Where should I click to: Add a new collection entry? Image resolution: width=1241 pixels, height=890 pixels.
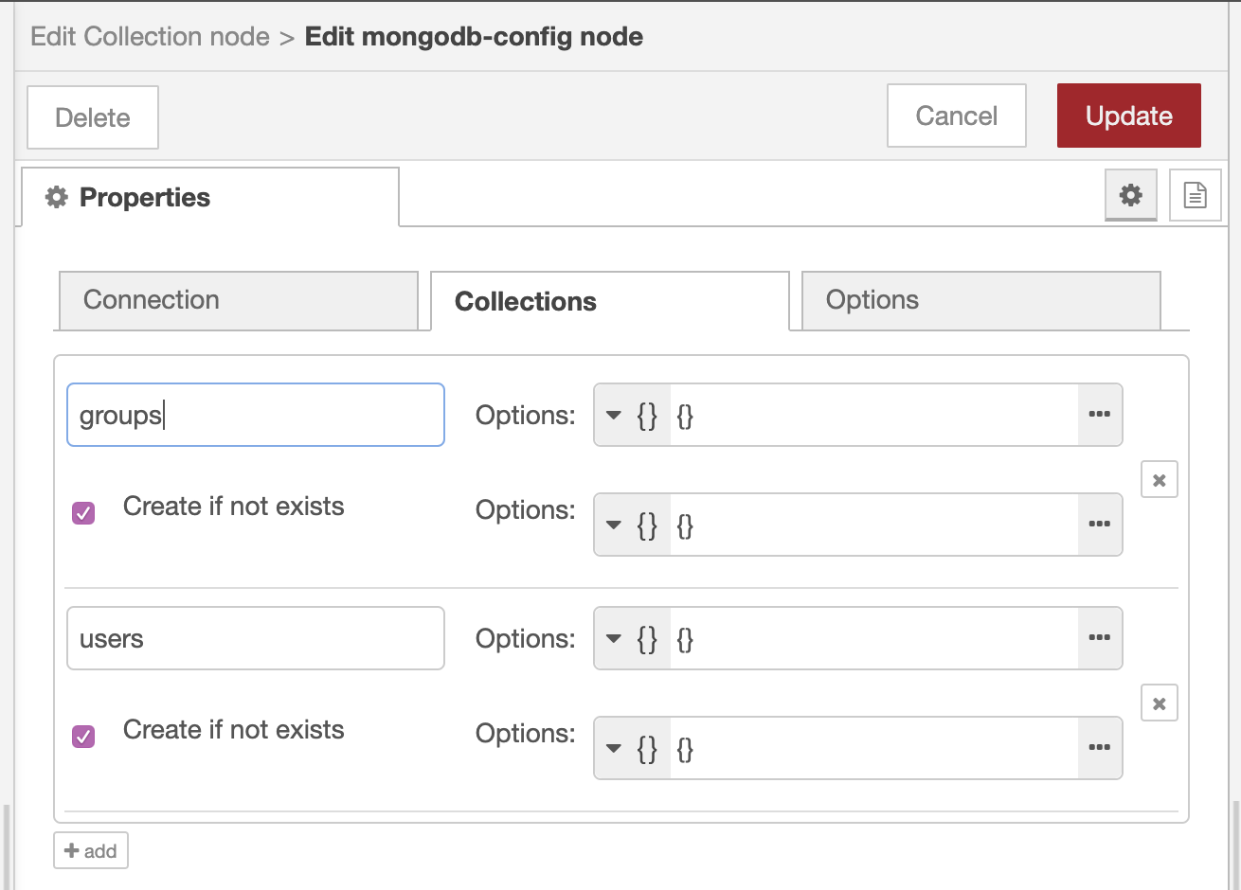point(91,850)
